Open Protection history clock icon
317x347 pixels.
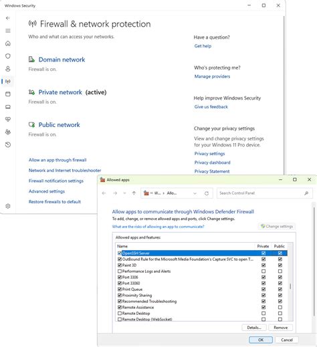click(x=8, y=145)
